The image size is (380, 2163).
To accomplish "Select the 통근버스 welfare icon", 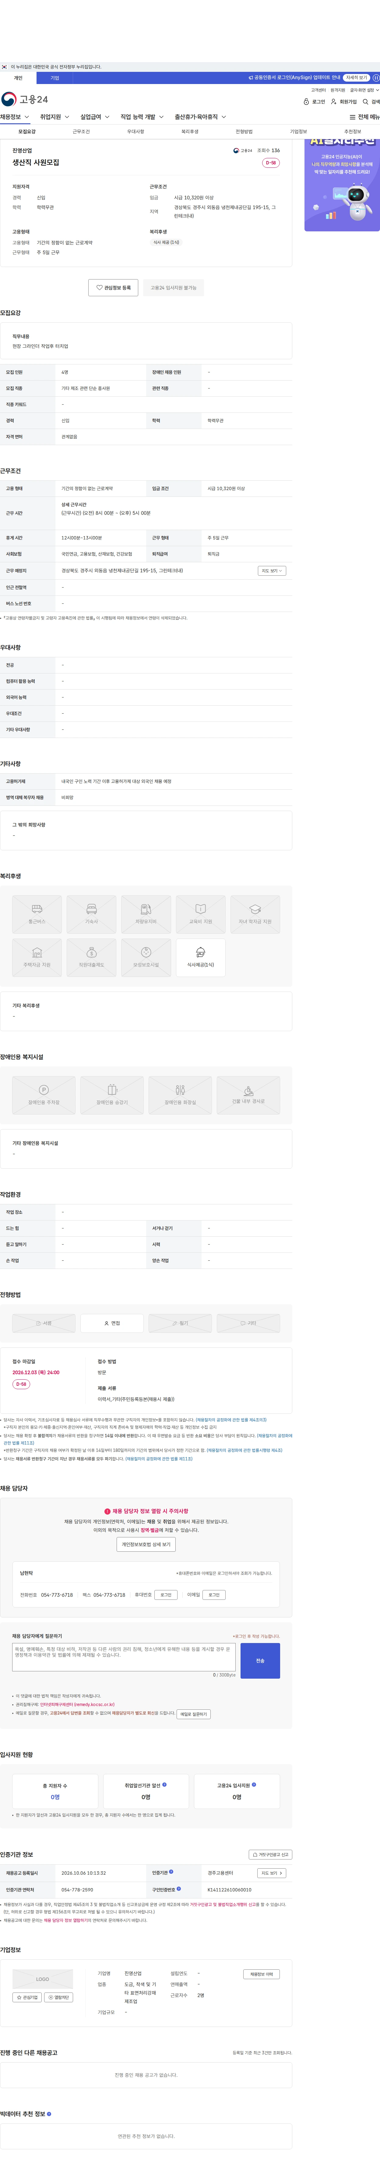I will tap(37, 915).
